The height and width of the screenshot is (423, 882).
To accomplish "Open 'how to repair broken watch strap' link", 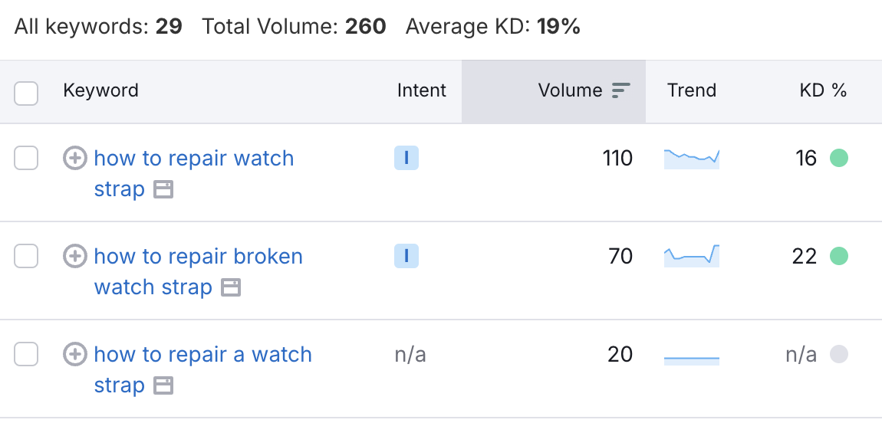I will point(198,256).
